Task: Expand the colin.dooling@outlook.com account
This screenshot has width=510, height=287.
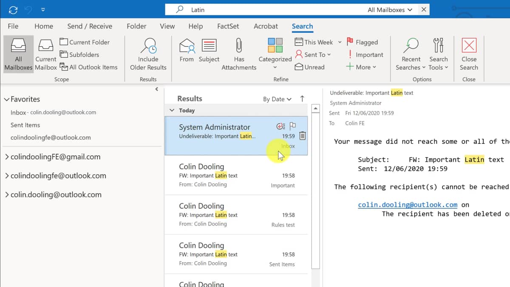Action: pyautogui.click(x=7, y=195)
